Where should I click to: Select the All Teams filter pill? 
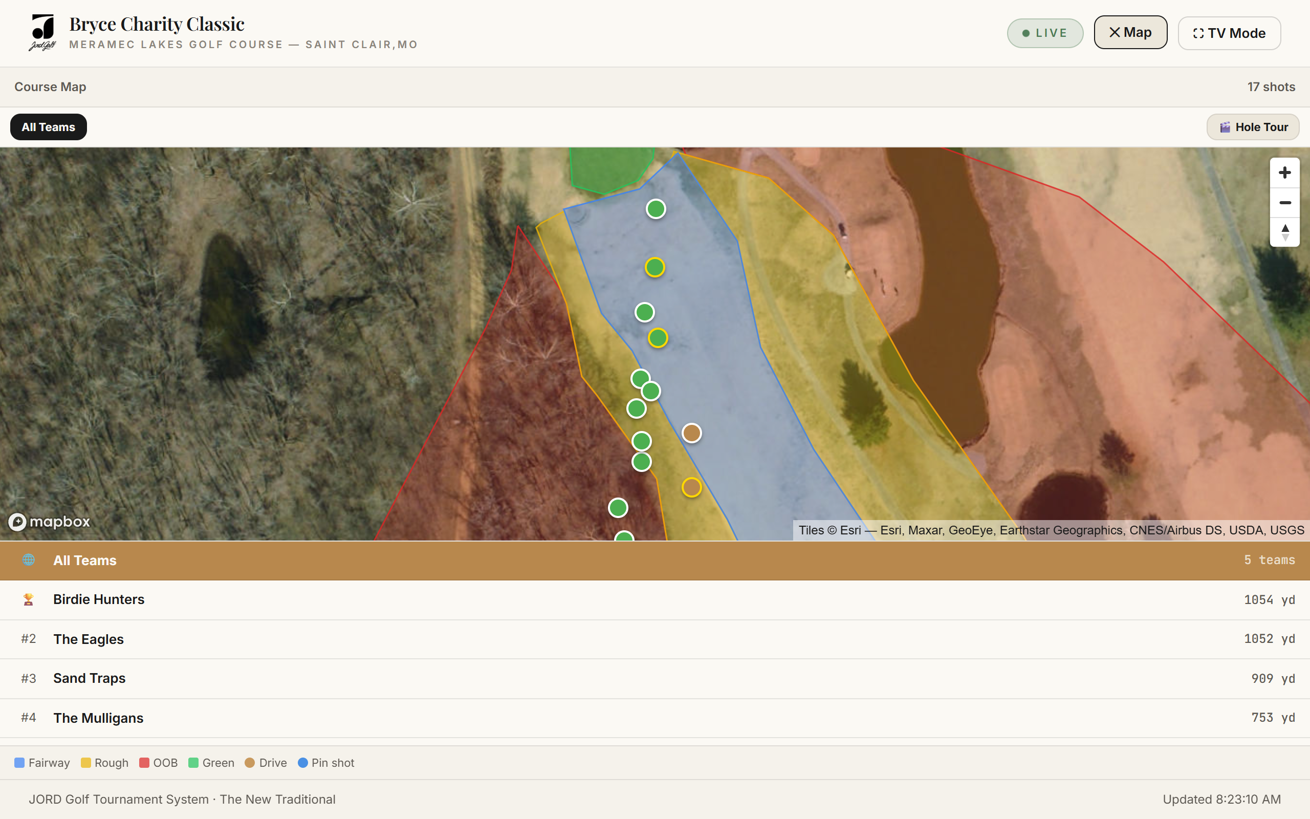[48, 127]
